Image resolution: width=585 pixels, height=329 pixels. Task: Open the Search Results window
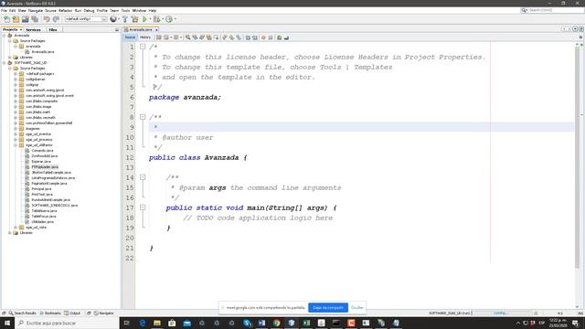click(22, 313)
